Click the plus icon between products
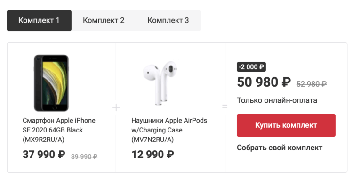353x181 pixels. coord(116,107)
